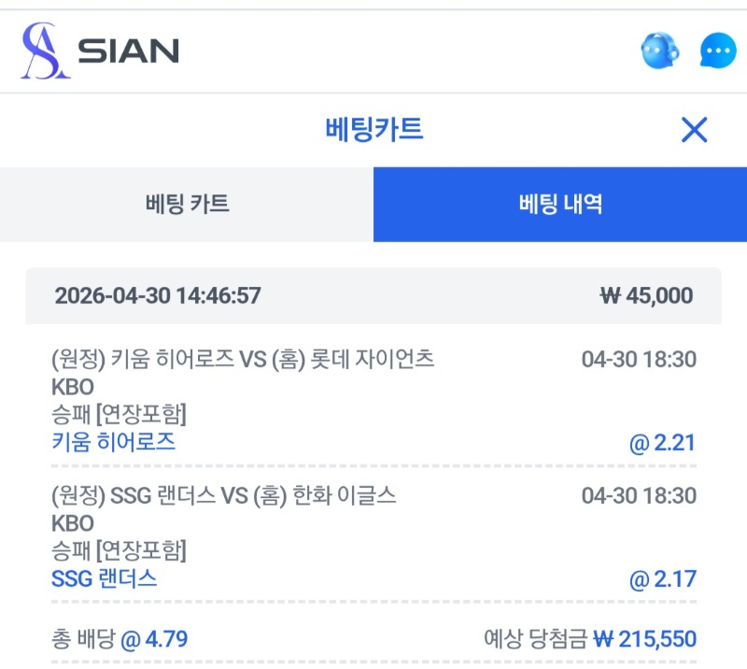Select the bet timestamp 2026-04-30 14:46:57

[158, 296]
